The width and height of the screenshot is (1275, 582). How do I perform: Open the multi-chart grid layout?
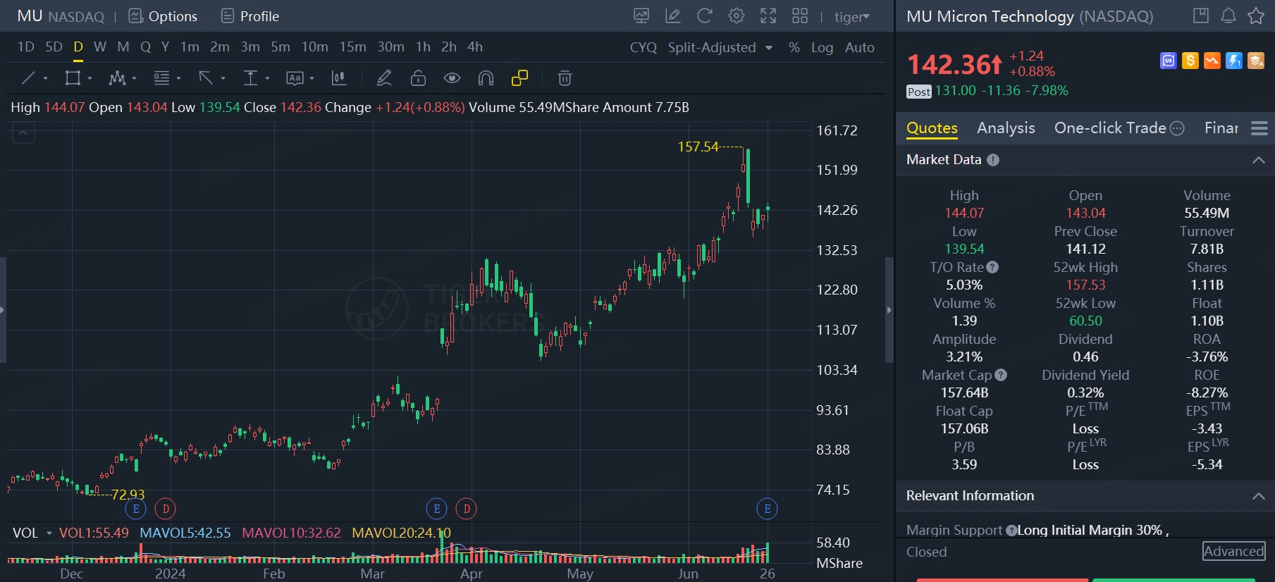point(800,16)
